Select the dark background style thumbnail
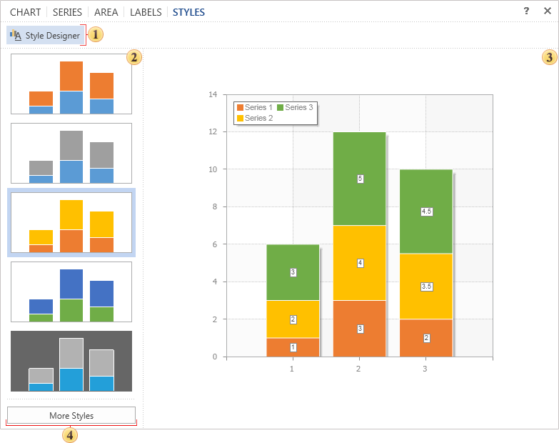This screenshot has width=559, height=443. tap(71, 361)
